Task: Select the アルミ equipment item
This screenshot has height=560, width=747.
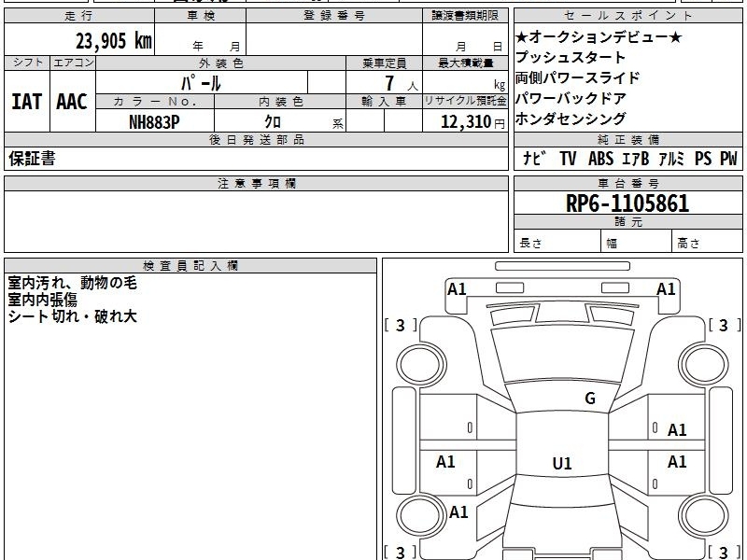Action: click(x=671, y=159)
